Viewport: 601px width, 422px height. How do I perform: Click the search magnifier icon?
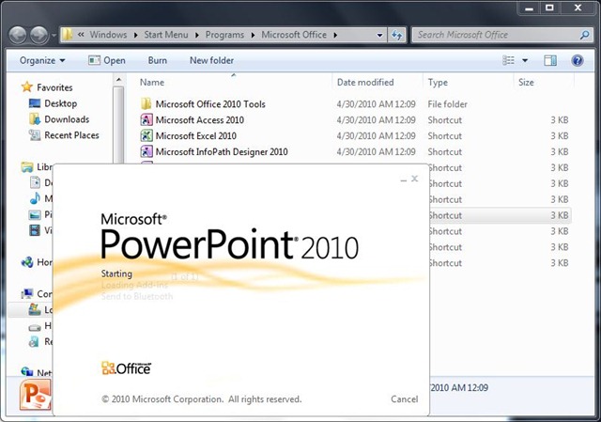tap(584, 36)
